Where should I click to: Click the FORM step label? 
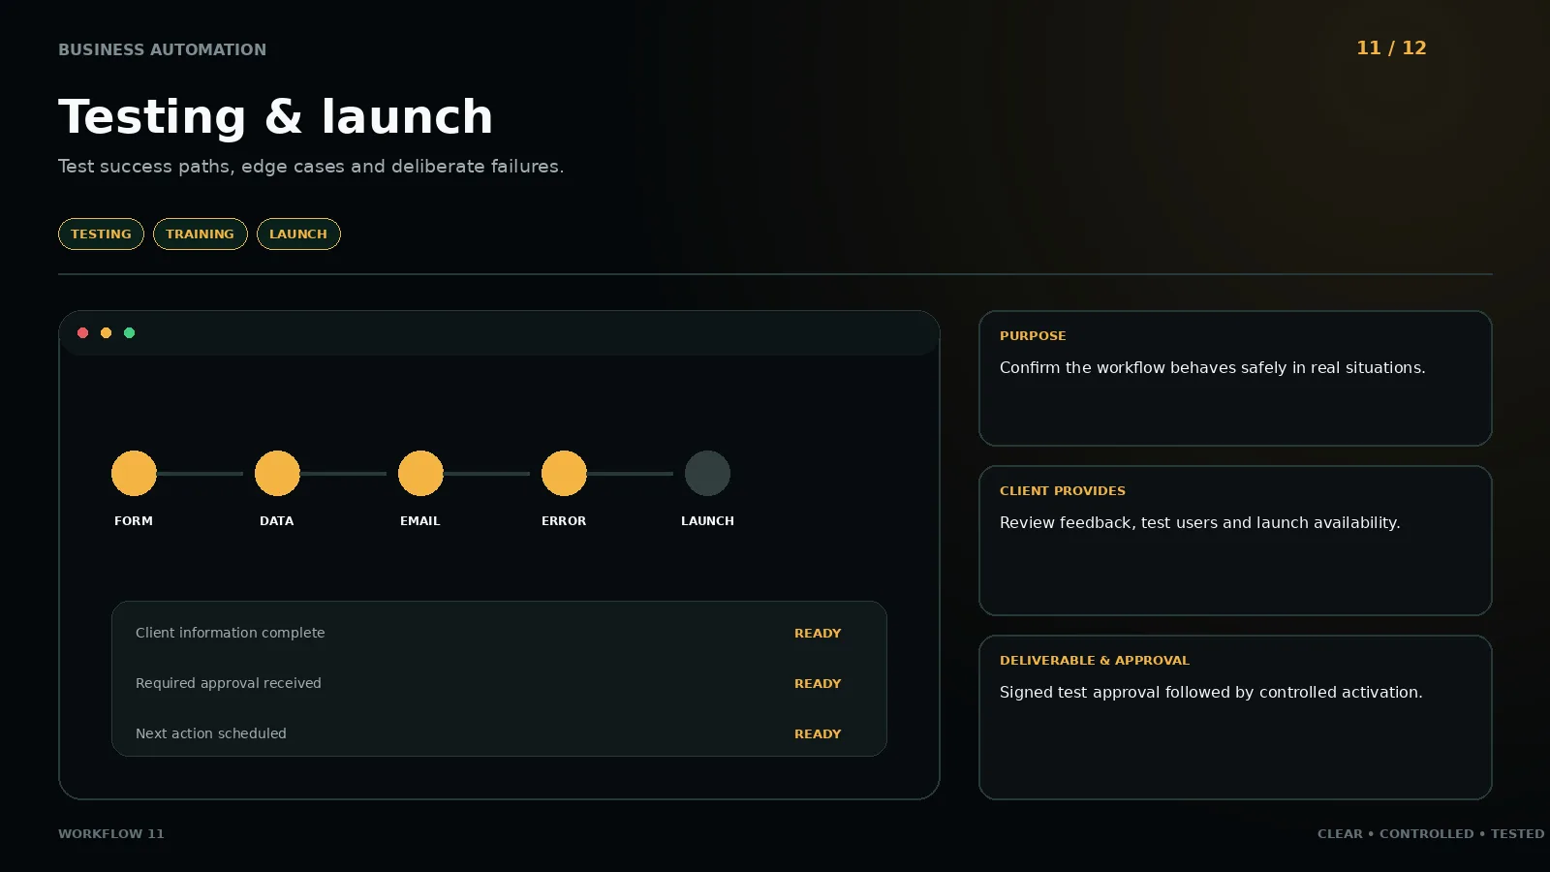tap(134, 521)
